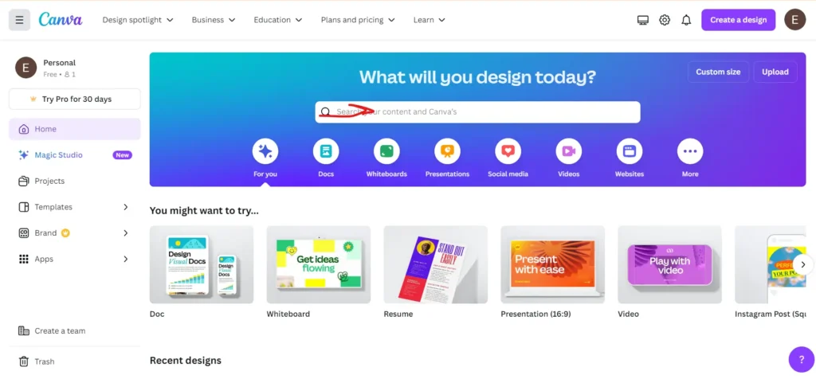Open notifications bell icon
Viewport: 816px width, 379px height.
(686, 20)
